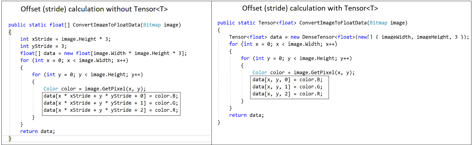Click the xStride line assigning color.R
The image size is (472, 145).
[111, 110]
